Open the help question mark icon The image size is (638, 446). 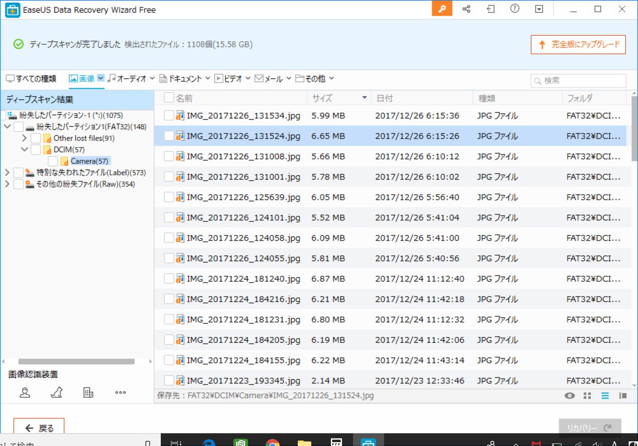[515, 9]
